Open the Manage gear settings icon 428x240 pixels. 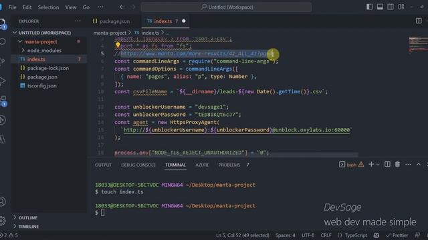pos(3,221)
